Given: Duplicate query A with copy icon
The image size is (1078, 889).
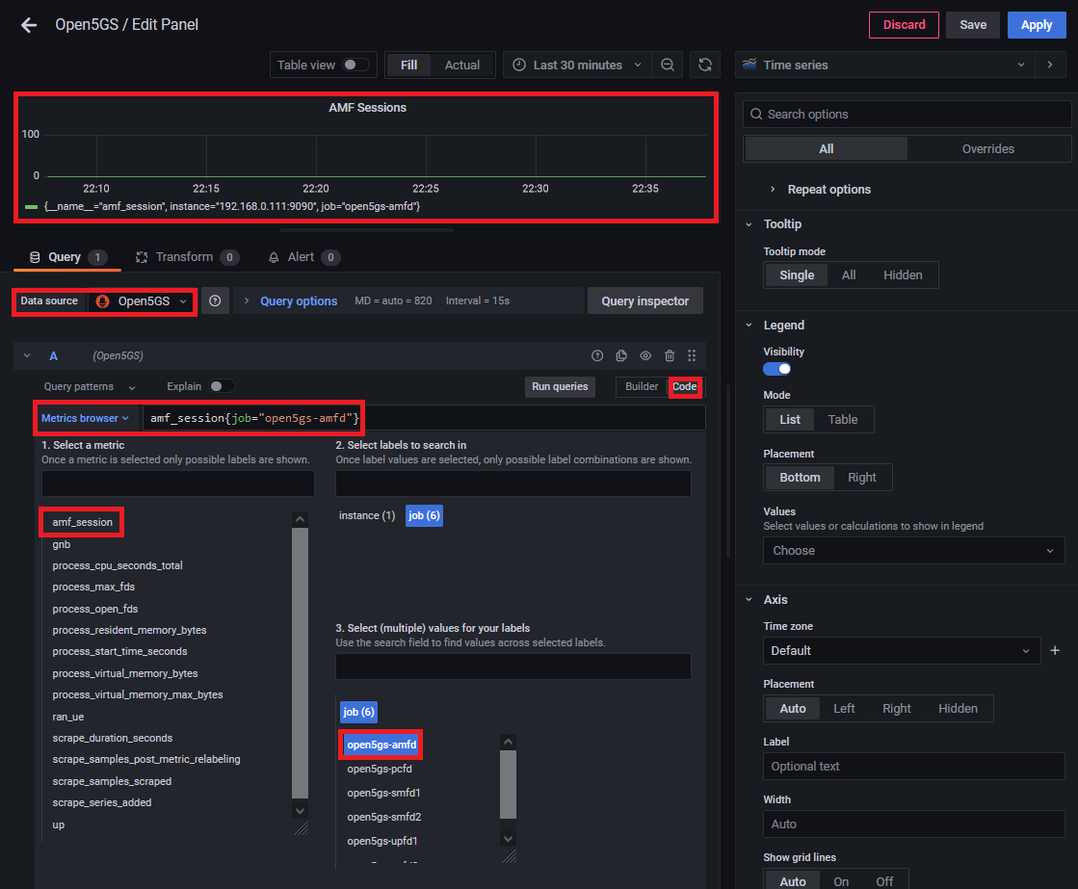Looking at the screenshot, I should click(620, 355).
